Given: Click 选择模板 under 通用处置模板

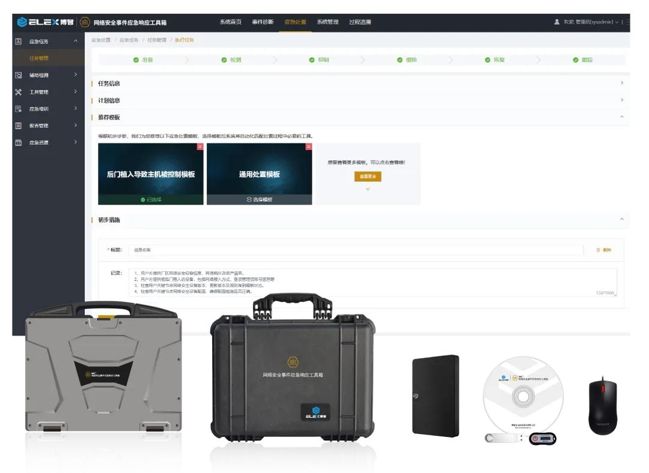Looking at the screenshot, I should pyautogui.click(x=259, y=200).
